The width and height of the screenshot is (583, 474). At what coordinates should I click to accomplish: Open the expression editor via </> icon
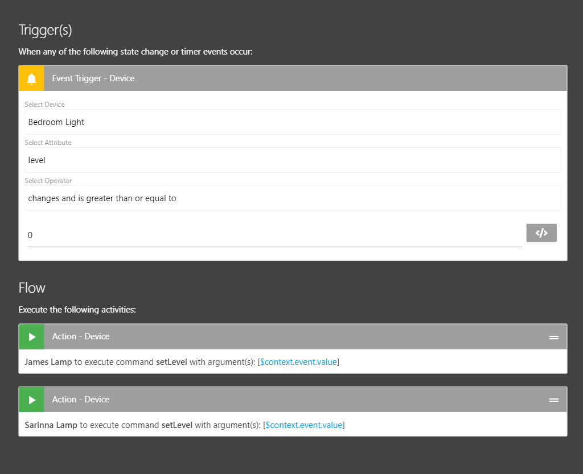(541, 232)
